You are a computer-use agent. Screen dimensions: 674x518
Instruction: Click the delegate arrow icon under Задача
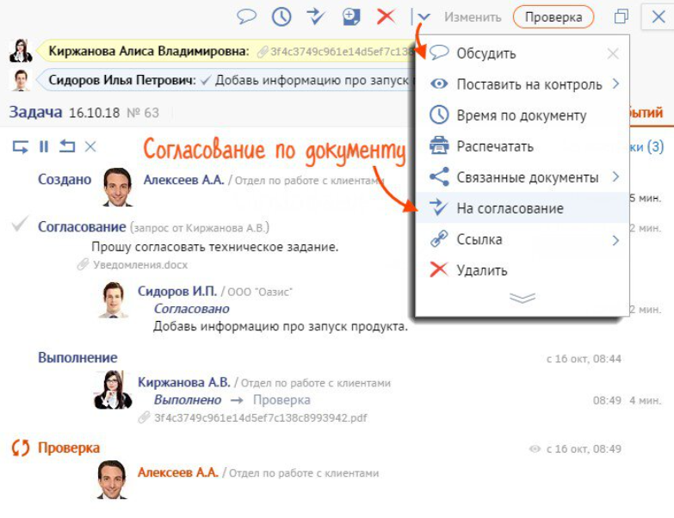[x=20, y=147]
